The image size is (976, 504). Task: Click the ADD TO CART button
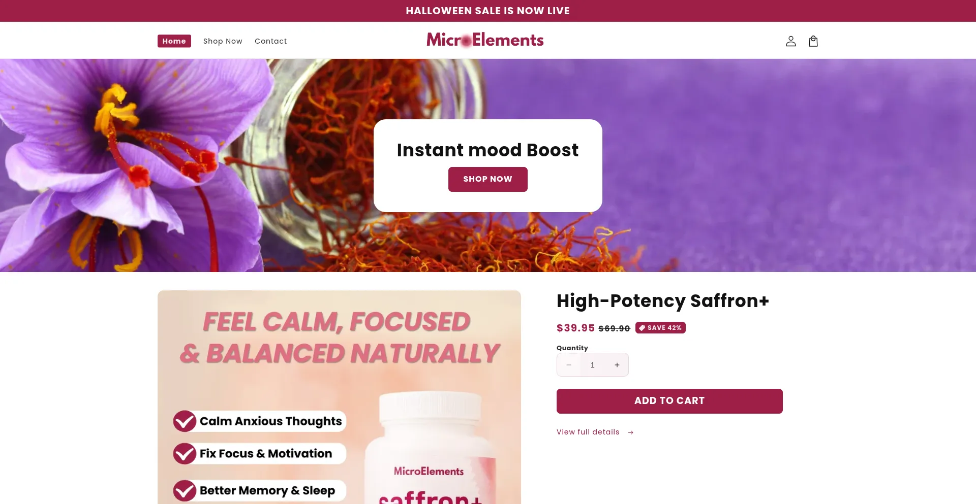click(x=669, y=401)
